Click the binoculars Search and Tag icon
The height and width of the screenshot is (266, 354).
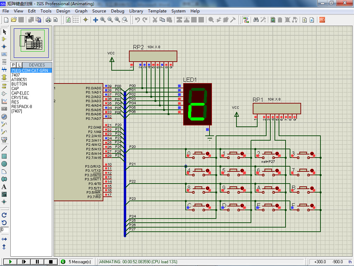point(256,20)
